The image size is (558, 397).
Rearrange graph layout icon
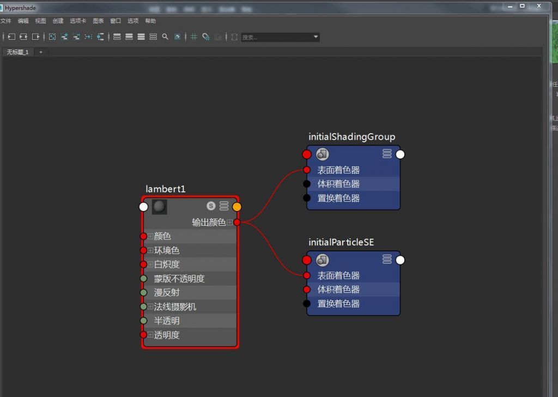(89, 37)
